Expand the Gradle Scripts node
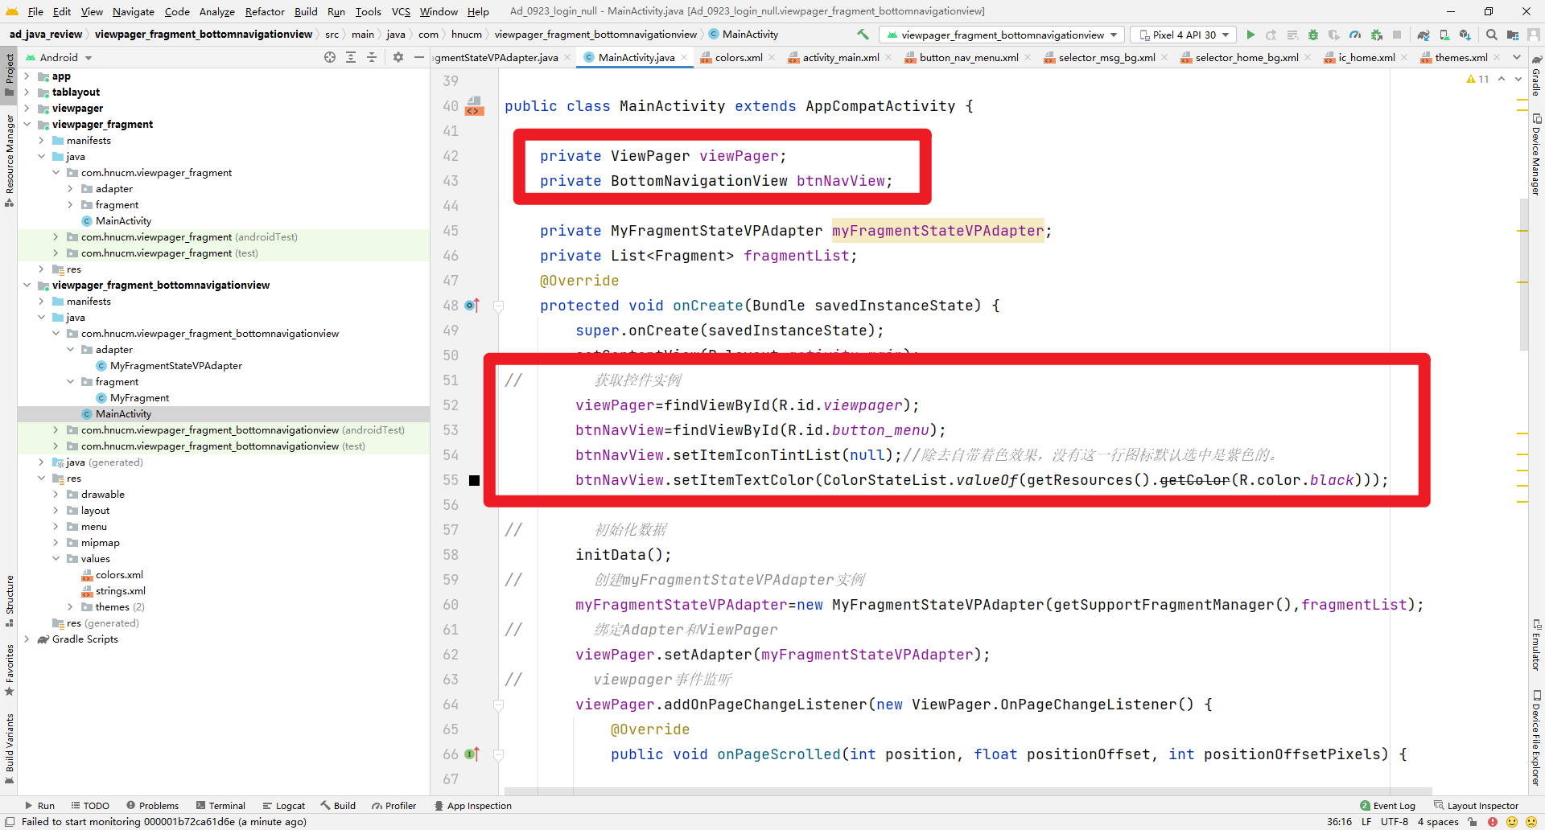This screenshot has height=830, width=1545. pyautogui.click(x=27, y=639)
